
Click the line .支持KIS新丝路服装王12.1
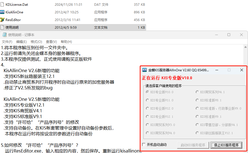pos(29,76)
